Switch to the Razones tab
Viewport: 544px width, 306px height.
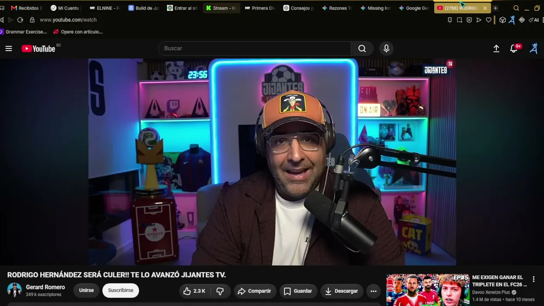(337, 8)
